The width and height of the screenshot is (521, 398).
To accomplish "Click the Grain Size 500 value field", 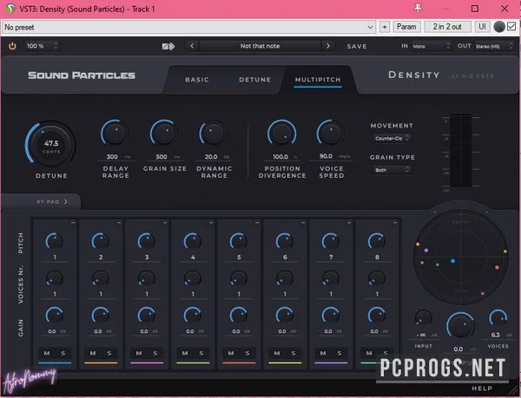I will 164,157.
